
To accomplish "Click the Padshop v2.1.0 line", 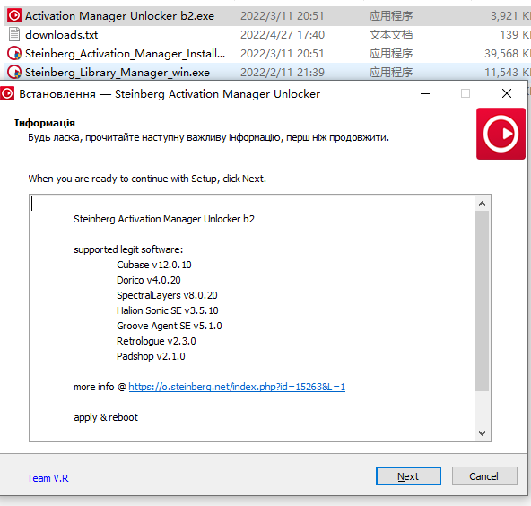I will coord(151,356).
